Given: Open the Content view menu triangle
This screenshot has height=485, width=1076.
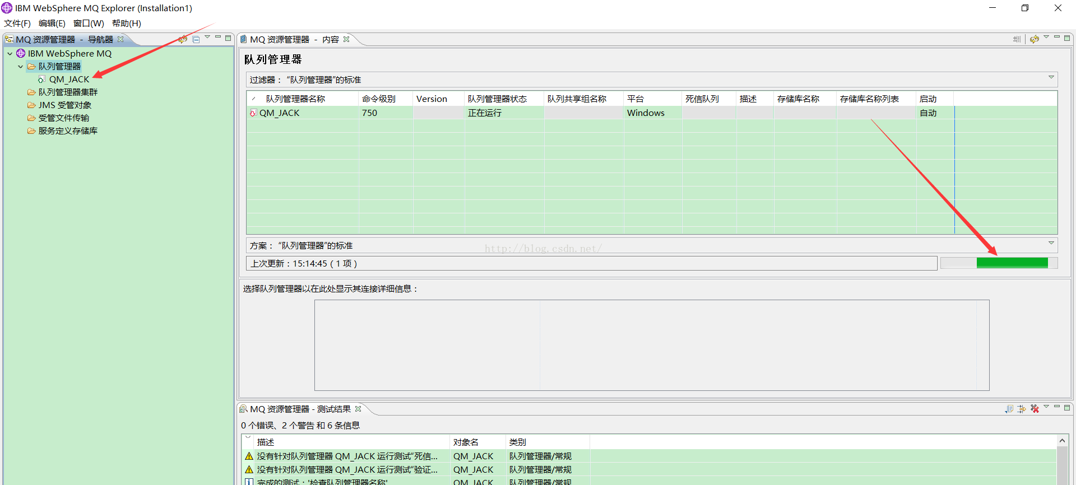Looking at the screenshot, I should tap(1046, 37).
